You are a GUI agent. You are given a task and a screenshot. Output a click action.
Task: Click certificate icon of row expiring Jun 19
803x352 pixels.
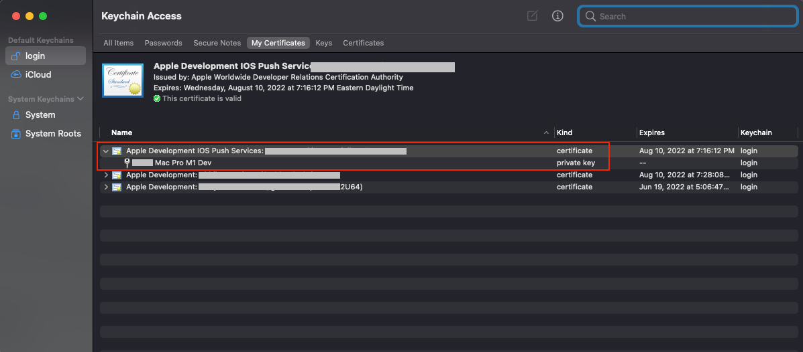(117, 187)
